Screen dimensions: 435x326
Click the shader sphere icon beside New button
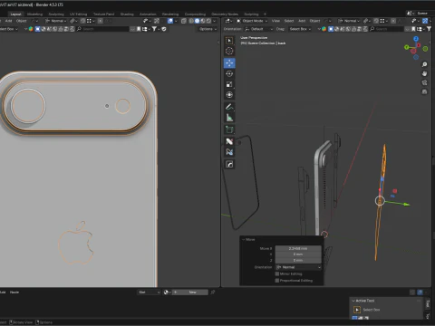(x=167, y=292)
